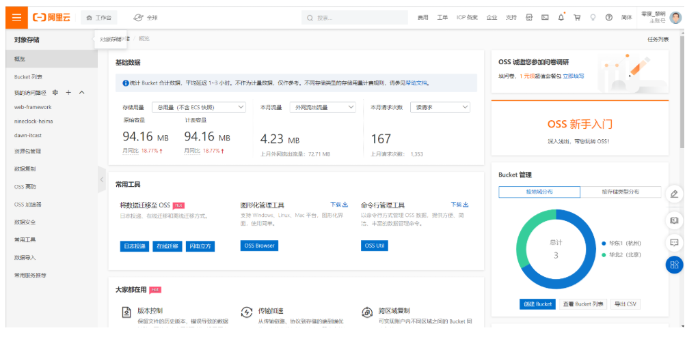Click the user avatar picture
Image resolution: width=700 pixels, height=339 pixels.
coord(675,17)
